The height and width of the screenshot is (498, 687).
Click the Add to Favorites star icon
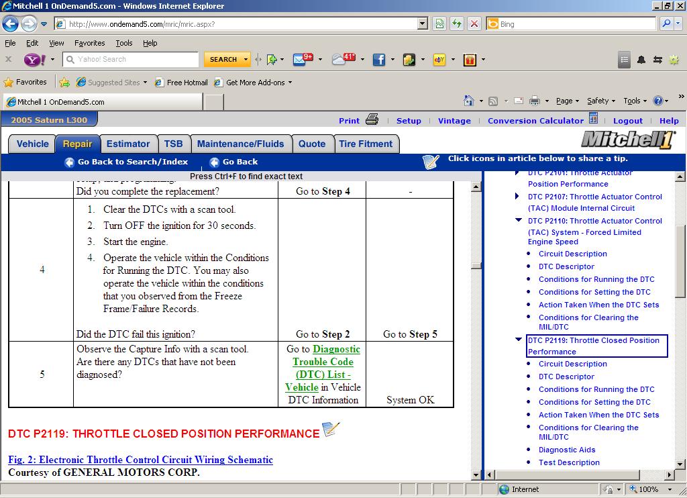pyautogui.click(x=64, y=82)
